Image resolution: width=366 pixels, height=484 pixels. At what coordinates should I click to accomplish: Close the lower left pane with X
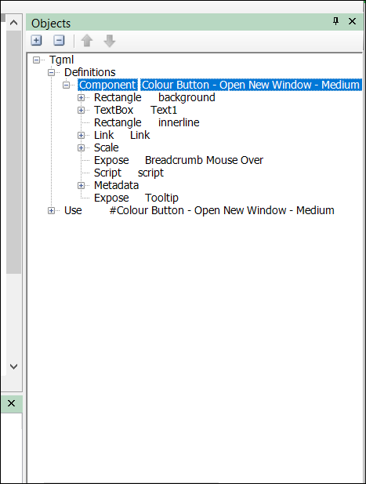(12, 403)
